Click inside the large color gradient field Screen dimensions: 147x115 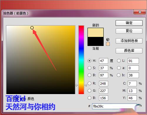[x=41, y=60]
